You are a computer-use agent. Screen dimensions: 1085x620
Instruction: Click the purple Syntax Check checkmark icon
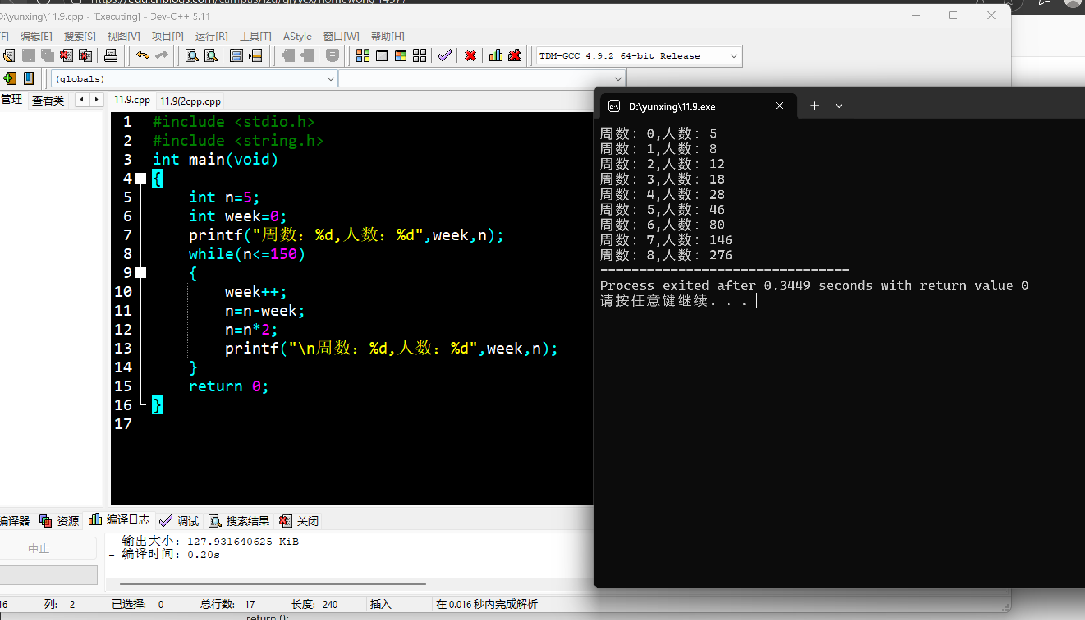(x=444, y=55)
